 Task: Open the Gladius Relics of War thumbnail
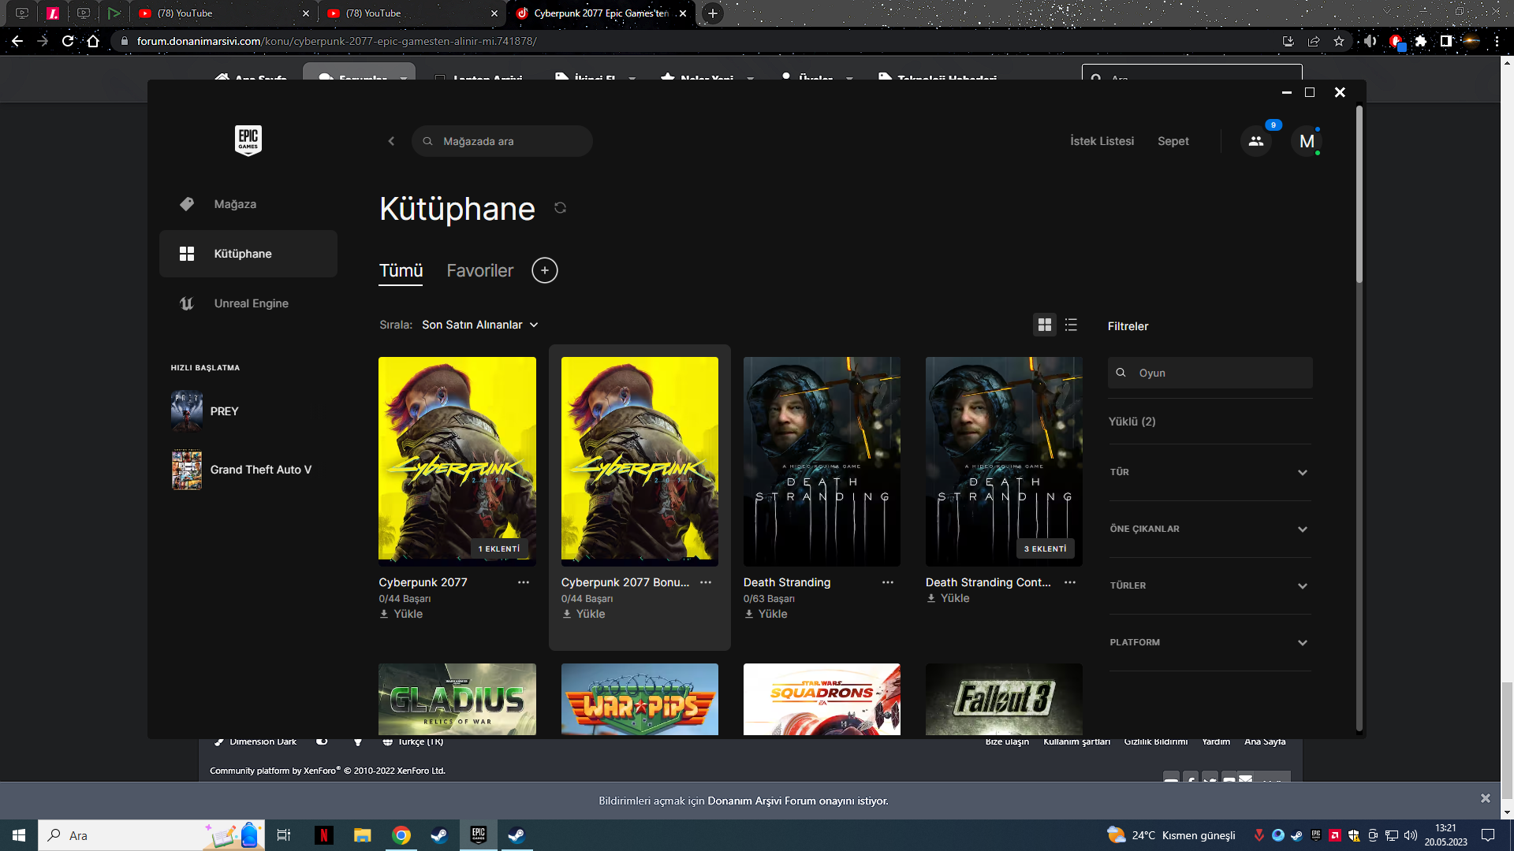pyautogui.click(x=457, y=700)
